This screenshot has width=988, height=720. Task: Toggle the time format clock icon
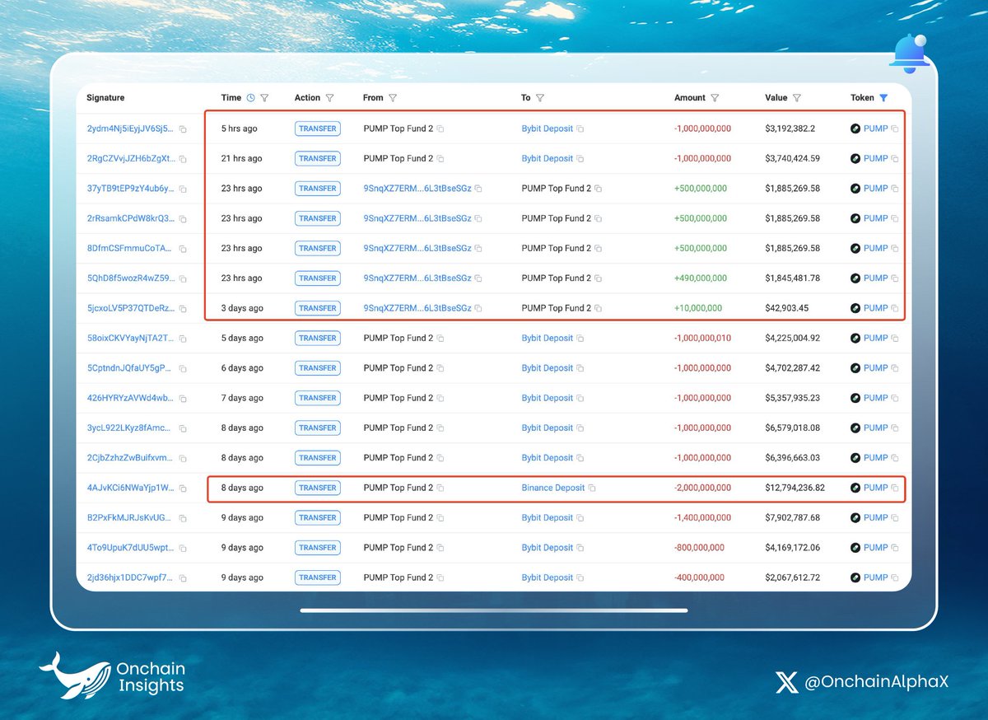tap(250, 97)
